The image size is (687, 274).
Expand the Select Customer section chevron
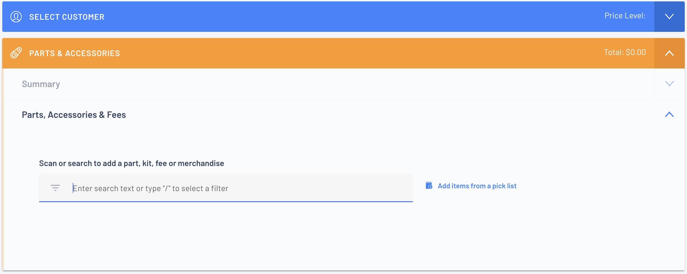coord(669,16)
